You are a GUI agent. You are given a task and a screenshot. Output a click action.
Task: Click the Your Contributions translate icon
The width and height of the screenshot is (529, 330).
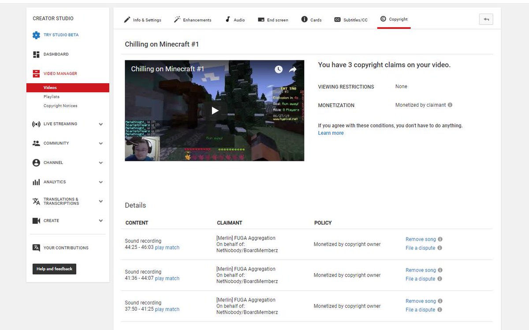click(x=36, y=248)
